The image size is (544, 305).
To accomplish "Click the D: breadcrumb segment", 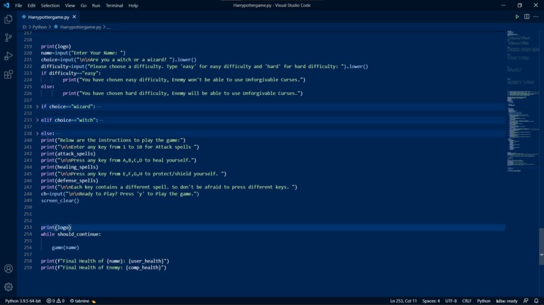I will (x=24, y=27).
